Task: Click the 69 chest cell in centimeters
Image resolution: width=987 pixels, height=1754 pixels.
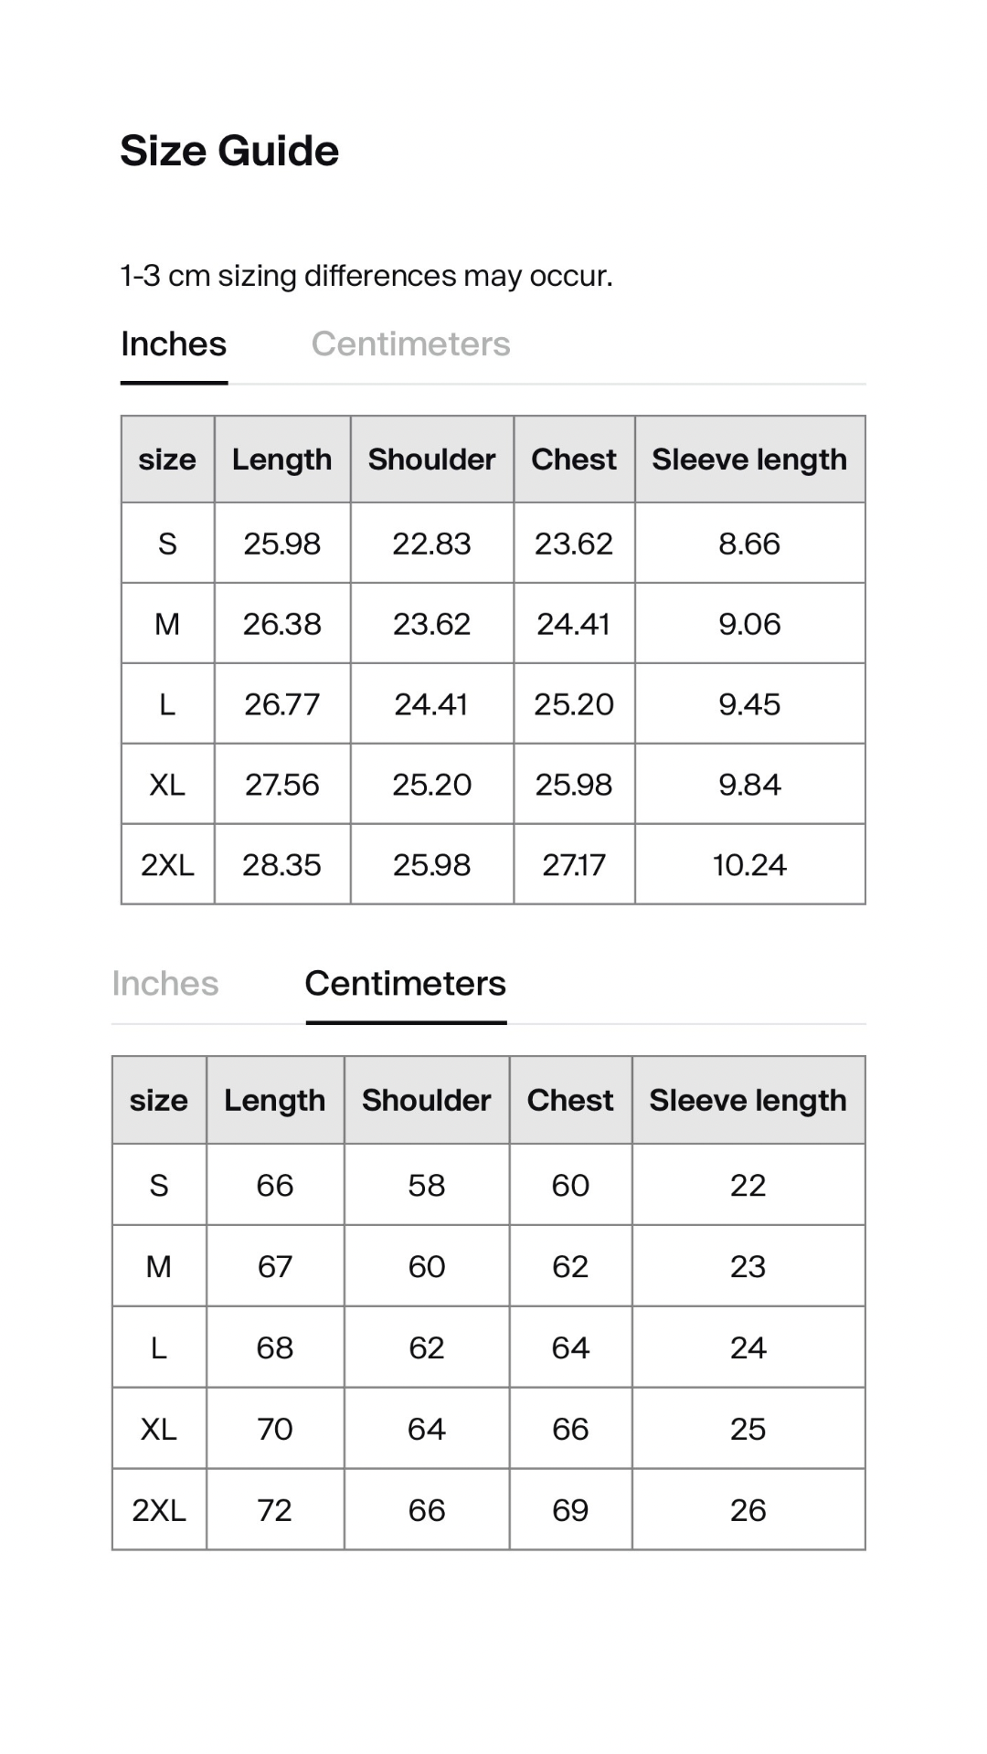Action: (570, 1510)
